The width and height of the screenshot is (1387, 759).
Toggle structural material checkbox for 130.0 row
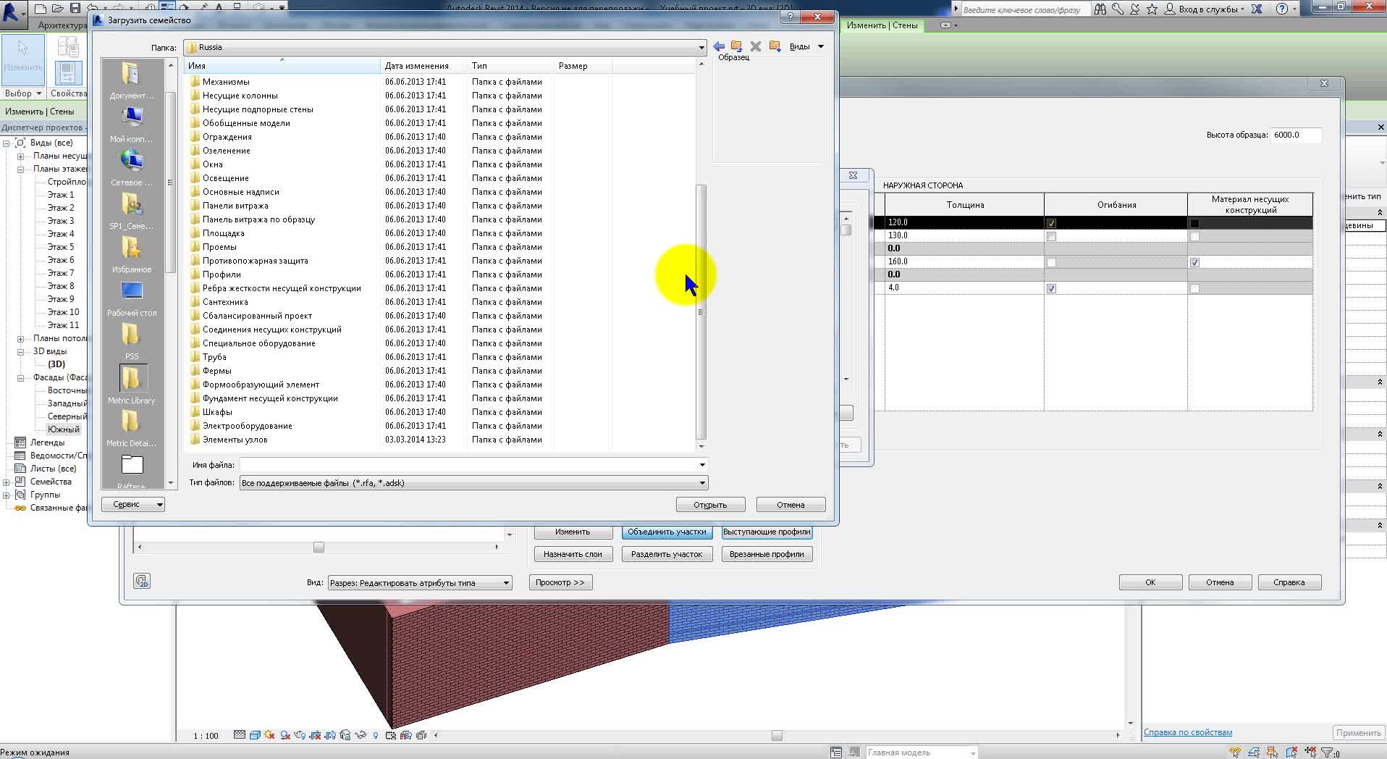tap(1194, 236)
